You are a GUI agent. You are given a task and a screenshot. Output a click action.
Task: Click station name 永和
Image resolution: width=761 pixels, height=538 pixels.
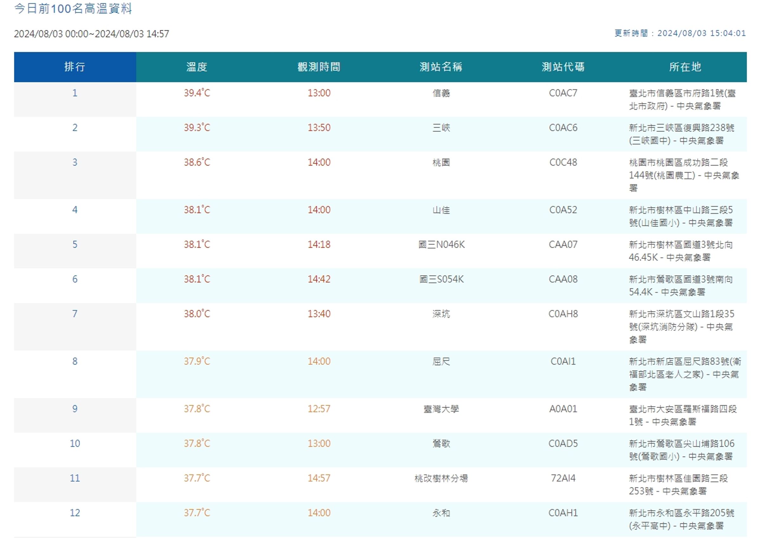pos(441,513)
